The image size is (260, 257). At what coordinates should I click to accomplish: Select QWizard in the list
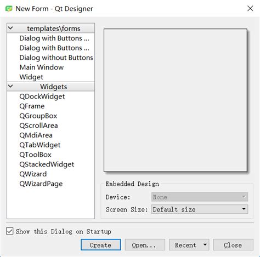pyautogui.click(x=33, y=174)
